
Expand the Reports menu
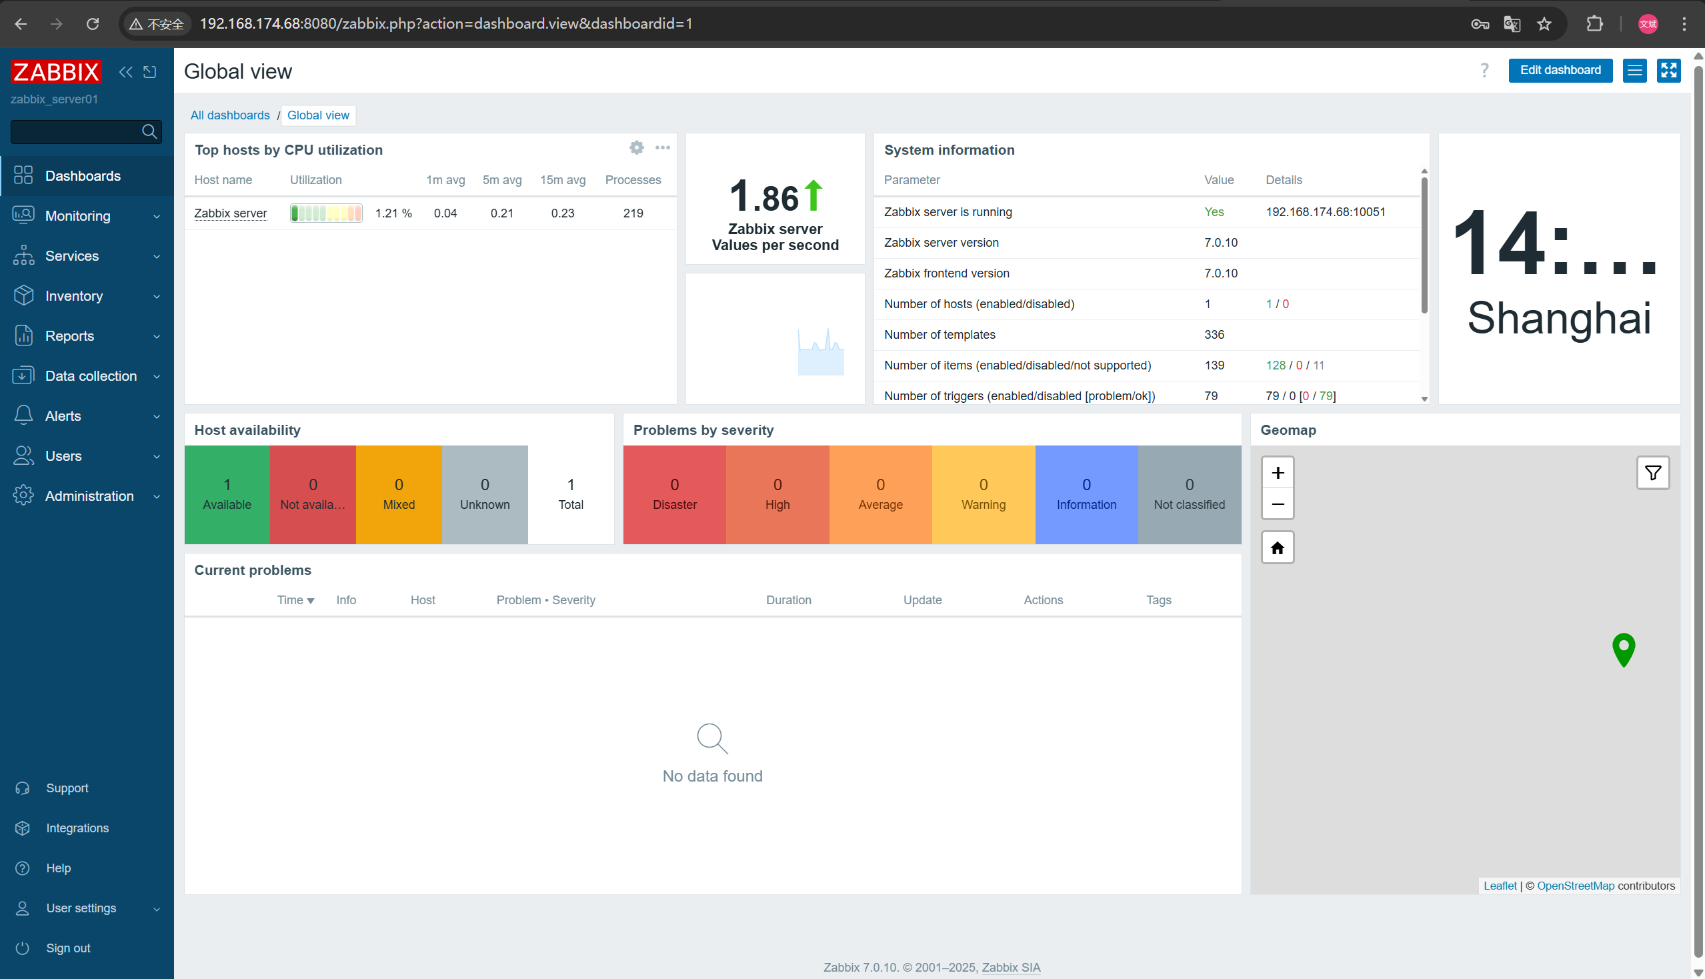pos(87,335)
